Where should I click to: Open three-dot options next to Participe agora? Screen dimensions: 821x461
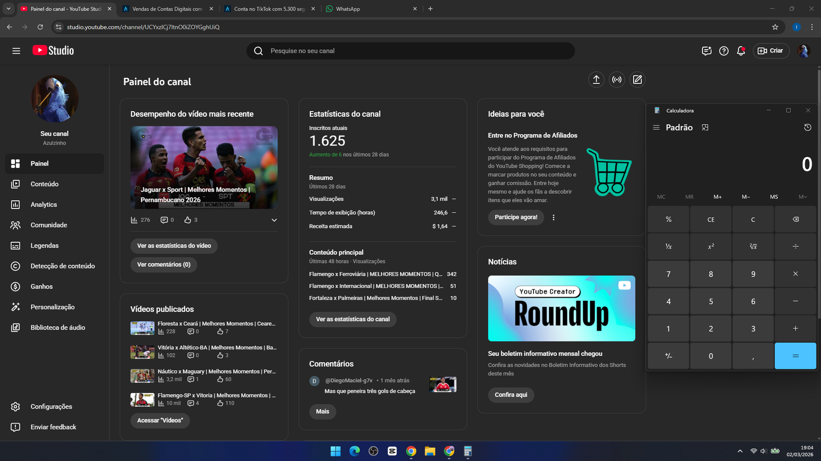(553, 217)
